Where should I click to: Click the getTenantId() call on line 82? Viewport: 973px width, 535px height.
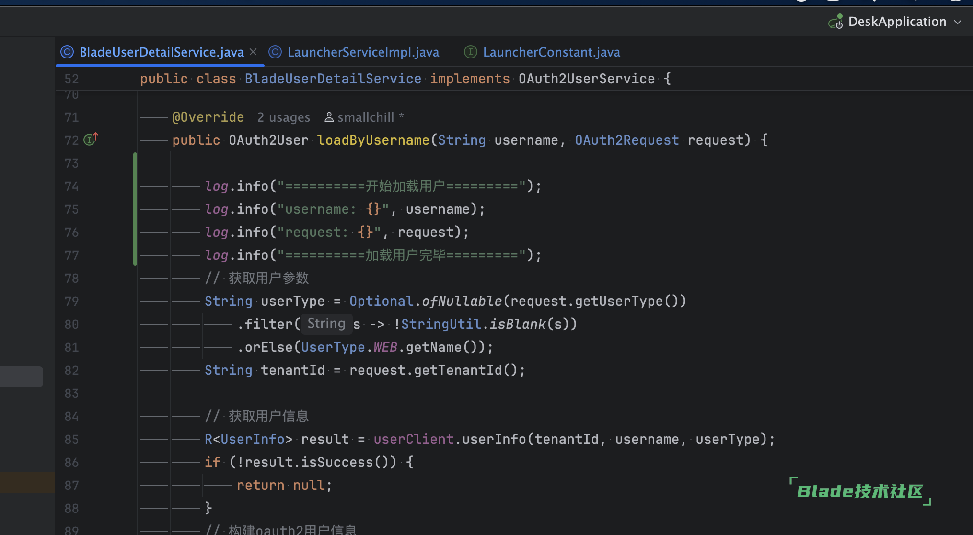(465, 371)
